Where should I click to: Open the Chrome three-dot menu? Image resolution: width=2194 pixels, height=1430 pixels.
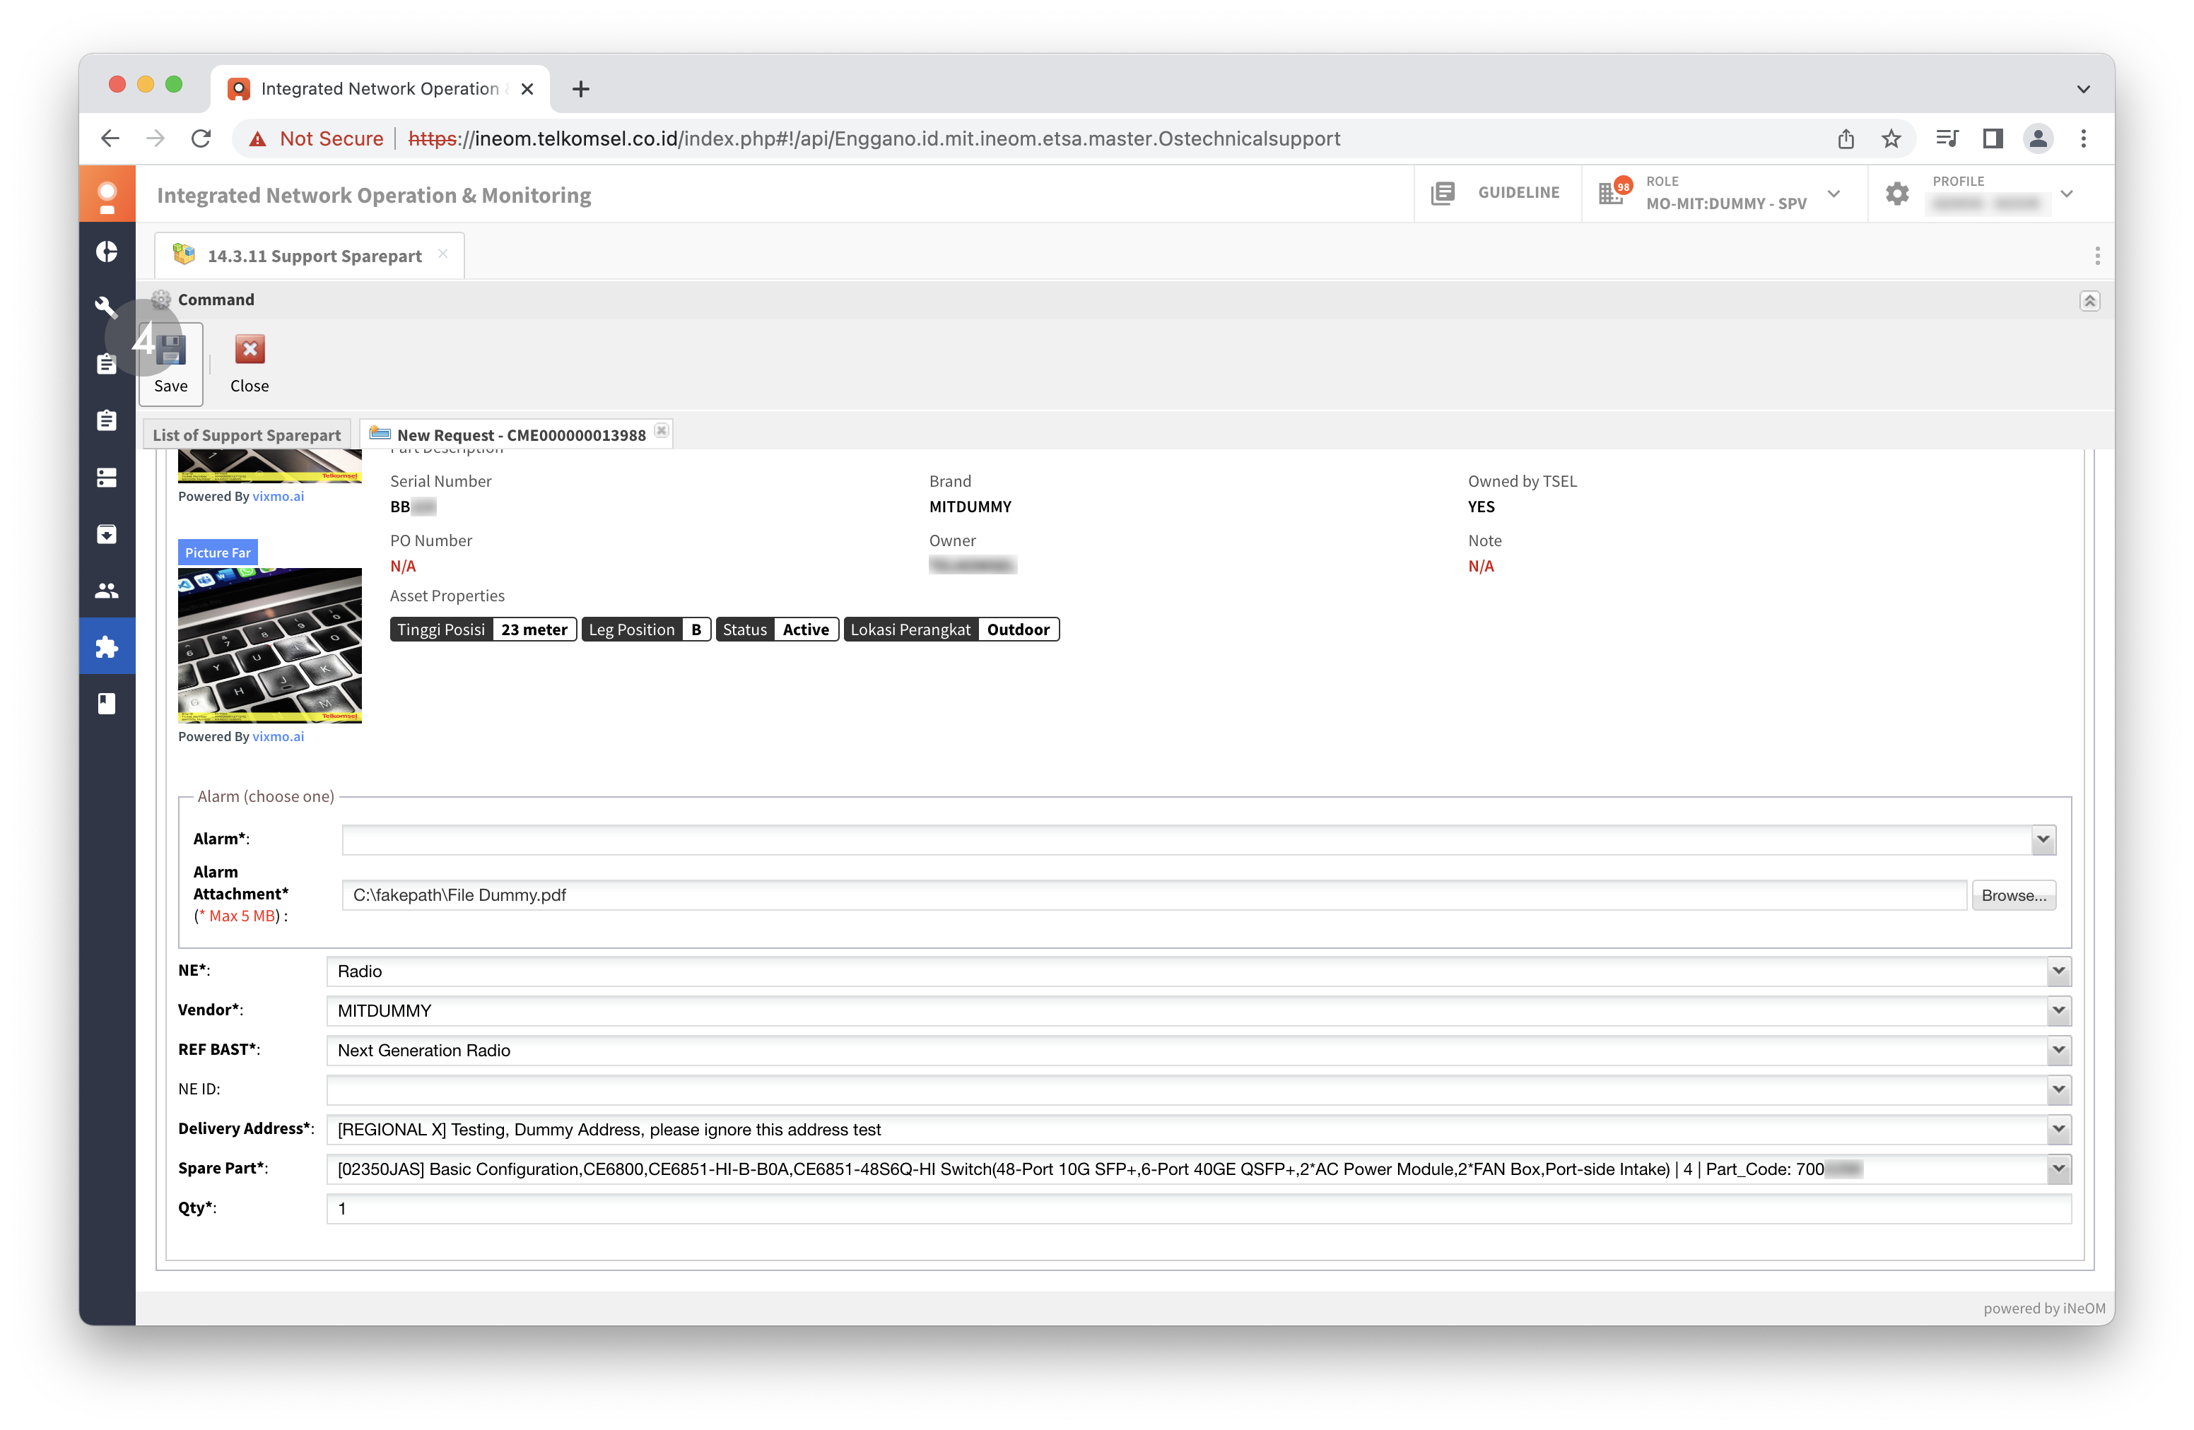coord(2083,139)
